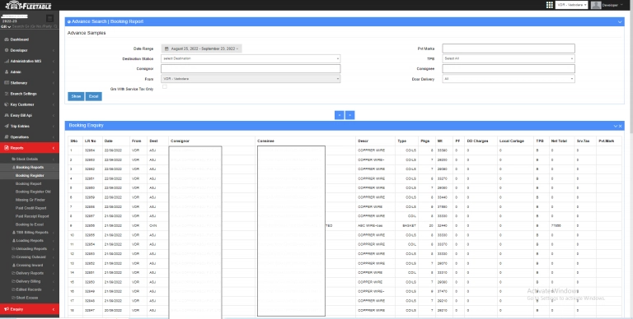This screenshot has width=633, height=319.
Task: Click the Branch Settings icon
Action: point(6,94)
